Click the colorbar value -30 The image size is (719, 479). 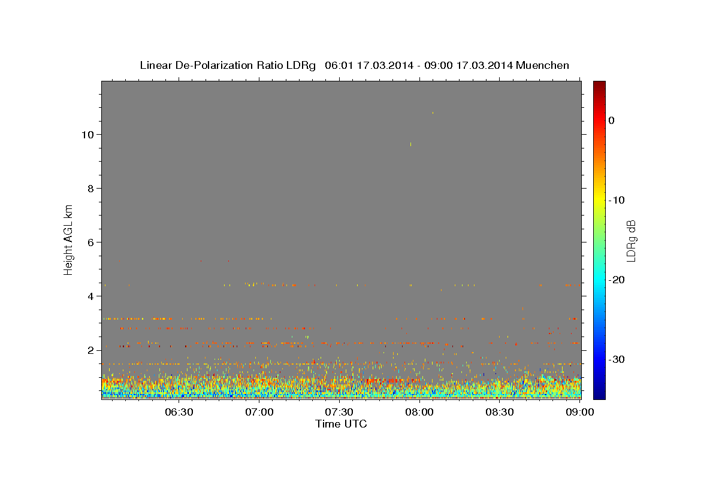[617, 359]
